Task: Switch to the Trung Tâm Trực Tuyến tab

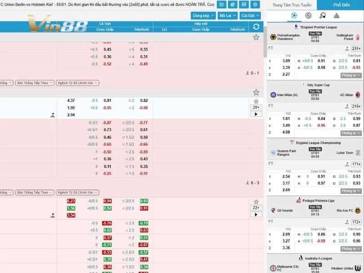Action: (292, 5)
